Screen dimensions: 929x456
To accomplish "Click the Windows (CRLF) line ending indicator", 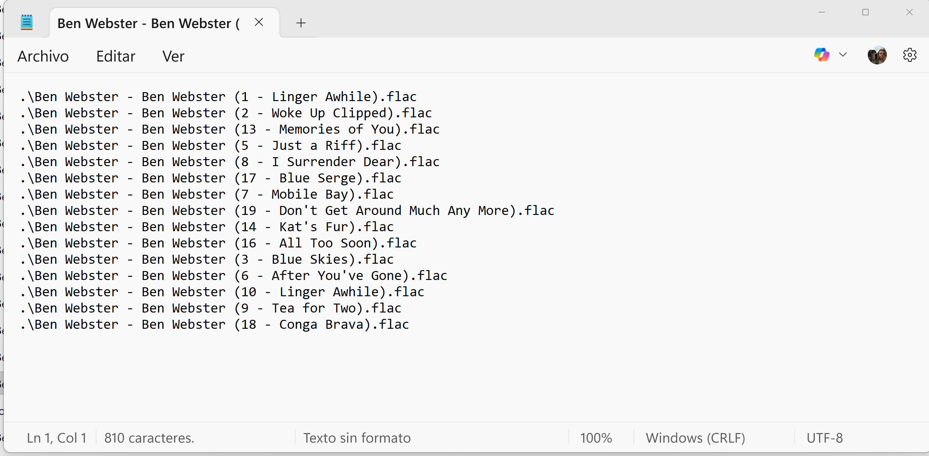I will (x=695, y=438).
